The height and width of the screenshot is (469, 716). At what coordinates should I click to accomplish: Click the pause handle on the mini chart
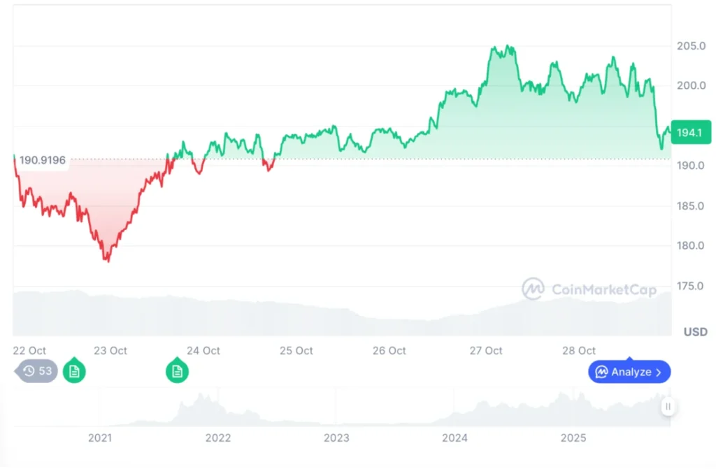(668, 406)
